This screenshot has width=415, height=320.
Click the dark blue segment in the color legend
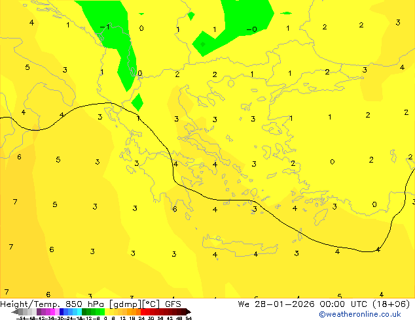pyautogui.click(x=62, y=312)
